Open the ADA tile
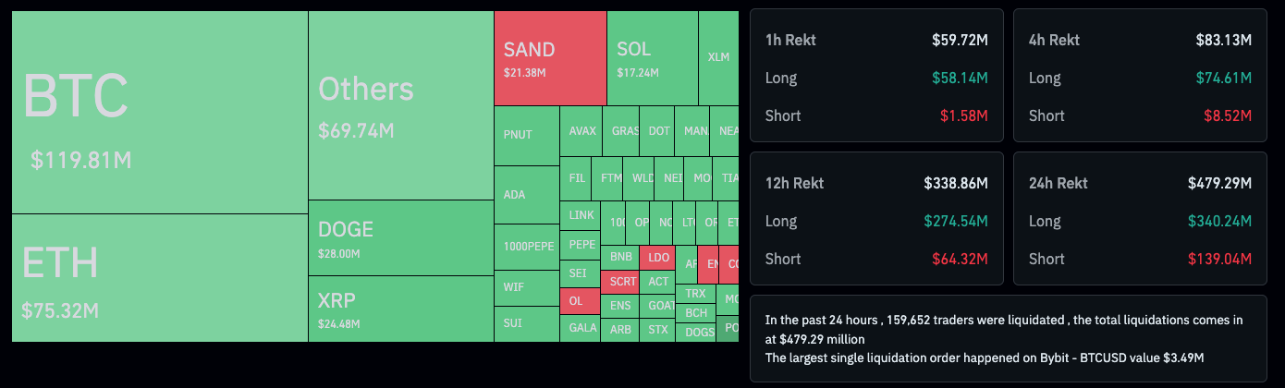Image resolution: width=1285 pixels, height=388 pixels. (x=527, y=195)
